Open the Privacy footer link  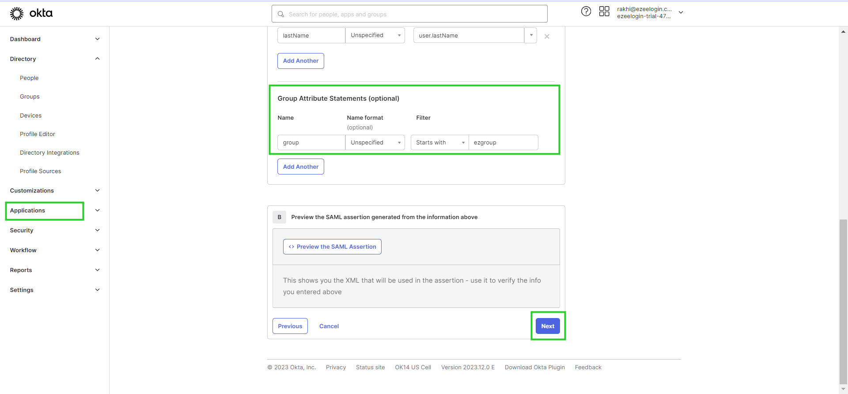click(x=336, y=367)
